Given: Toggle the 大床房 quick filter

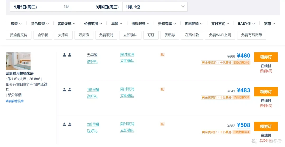Looking at the screenshot, I should 63,35.
